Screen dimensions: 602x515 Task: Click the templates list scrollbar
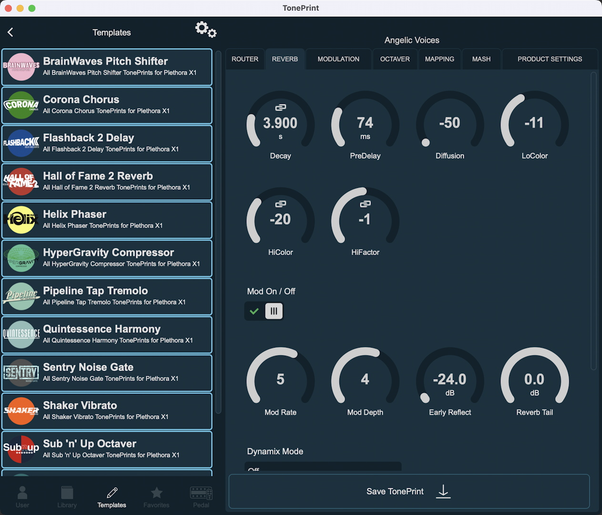click(218, 232)
